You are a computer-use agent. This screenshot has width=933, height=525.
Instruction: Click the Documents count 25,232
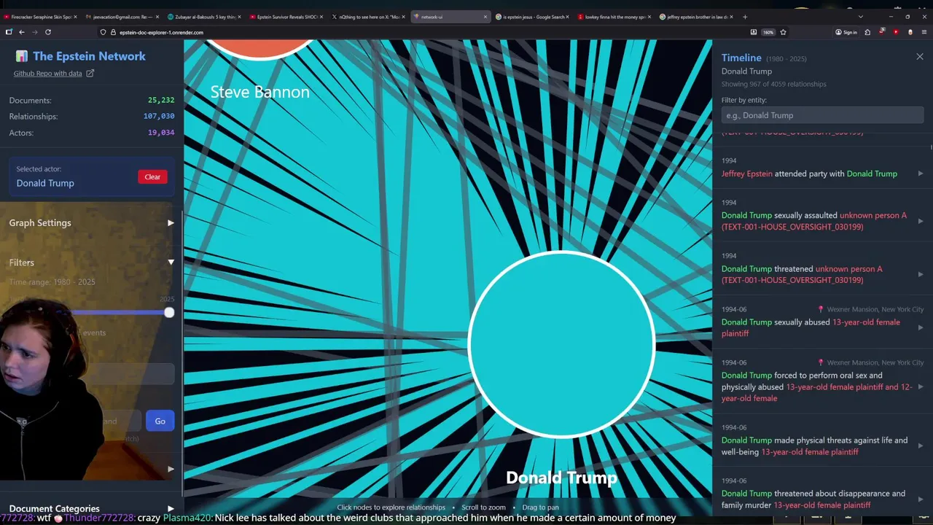(x=161, y=100)
